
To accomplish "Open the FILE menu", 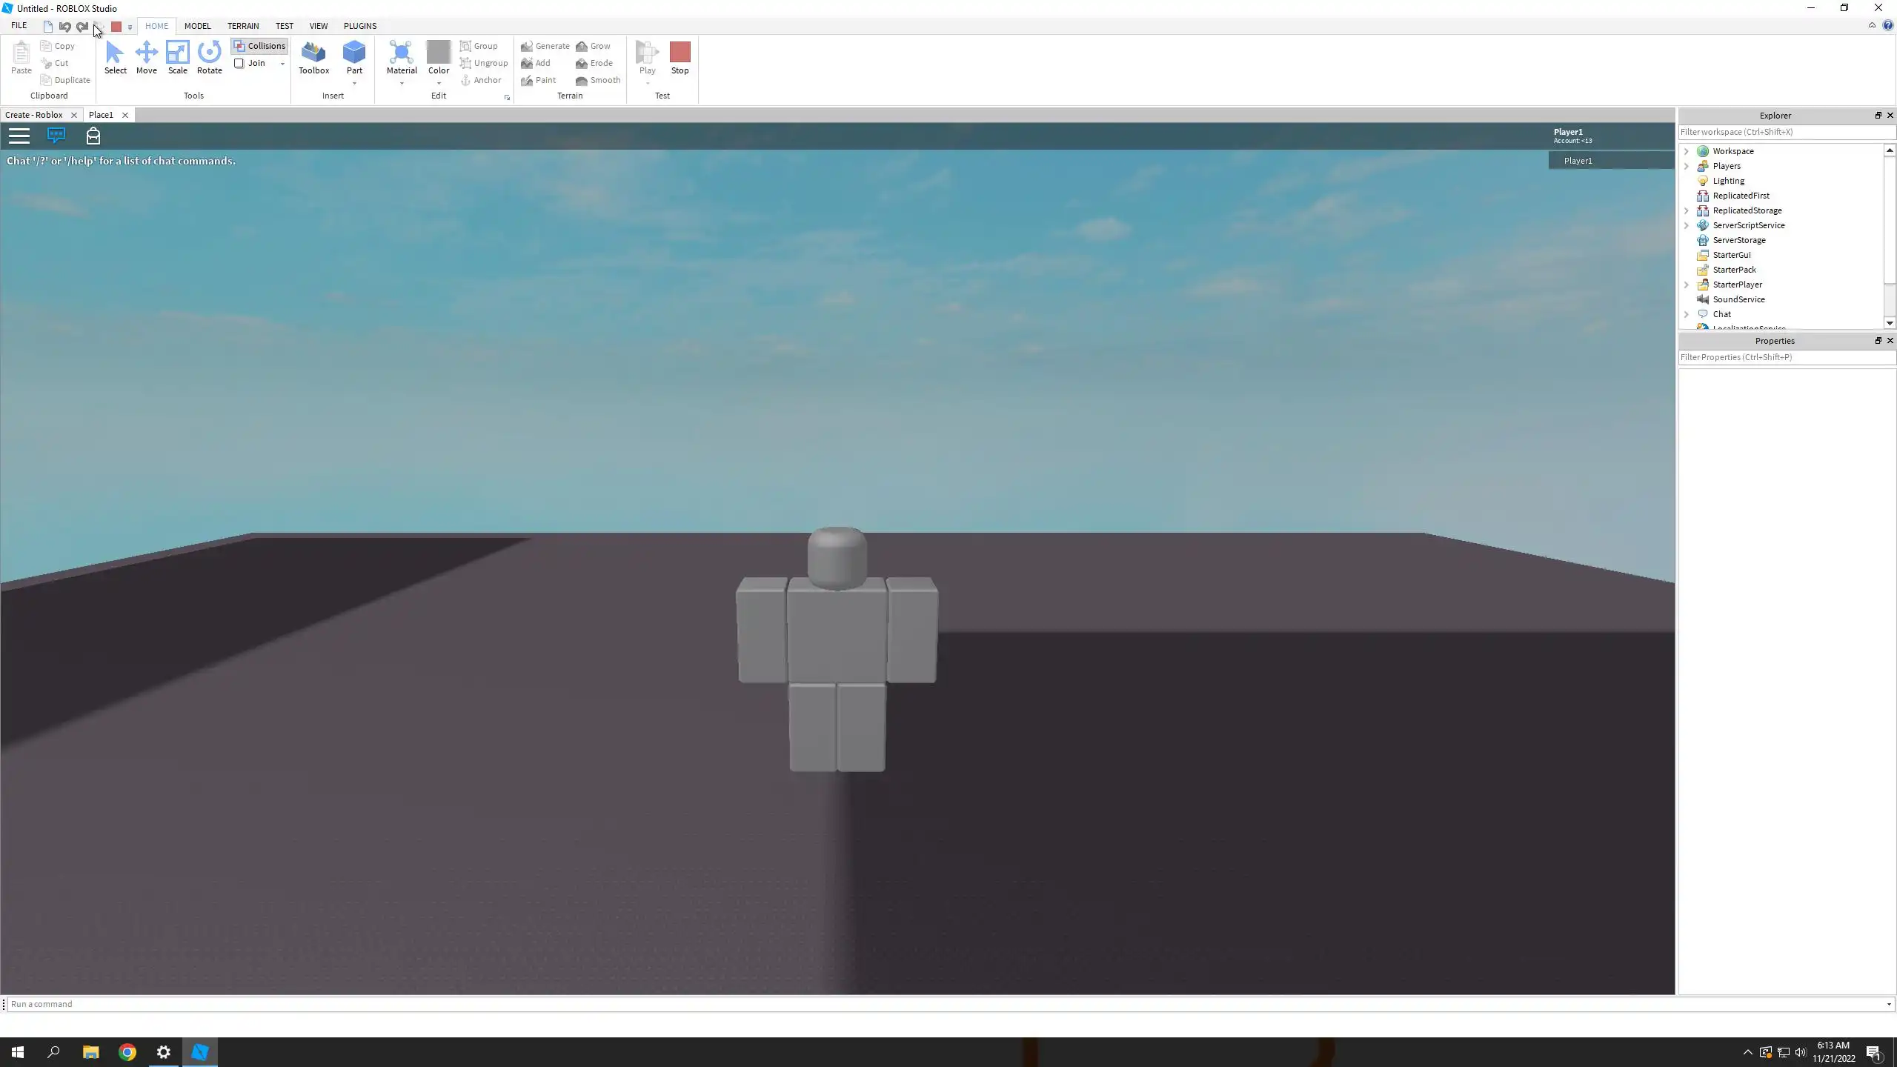I will coord(19,26).
